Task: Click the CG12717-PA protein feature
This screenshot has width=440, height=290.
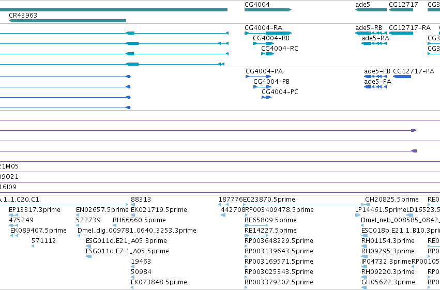Action: (402, 77)
